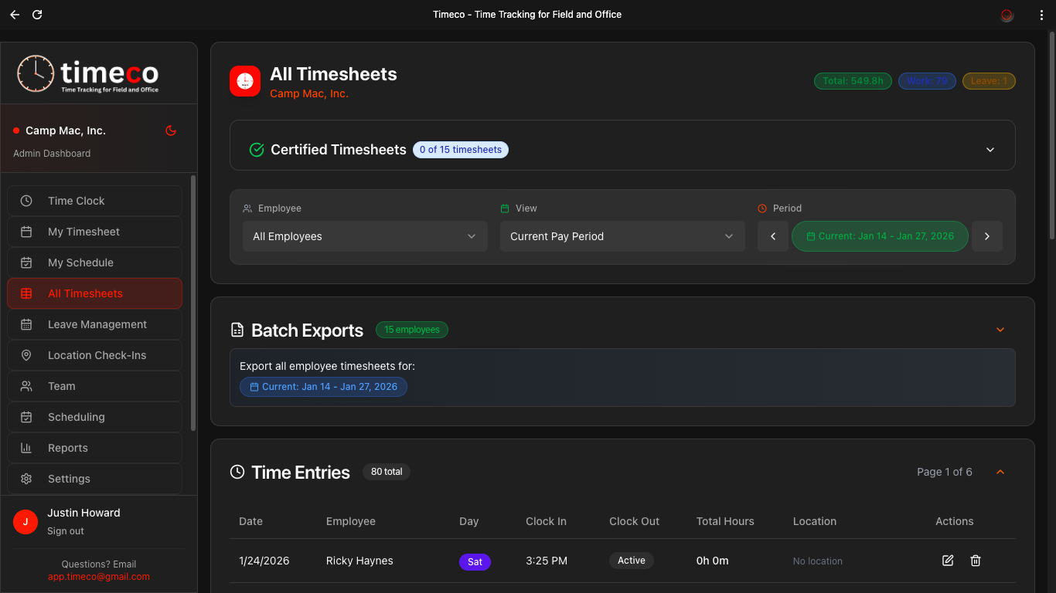Image resolution: width=1056 pixels, height=593 pixels.
Task: Edit Ricky Haynes's time entry with the pencil icon
Action: 947,561
